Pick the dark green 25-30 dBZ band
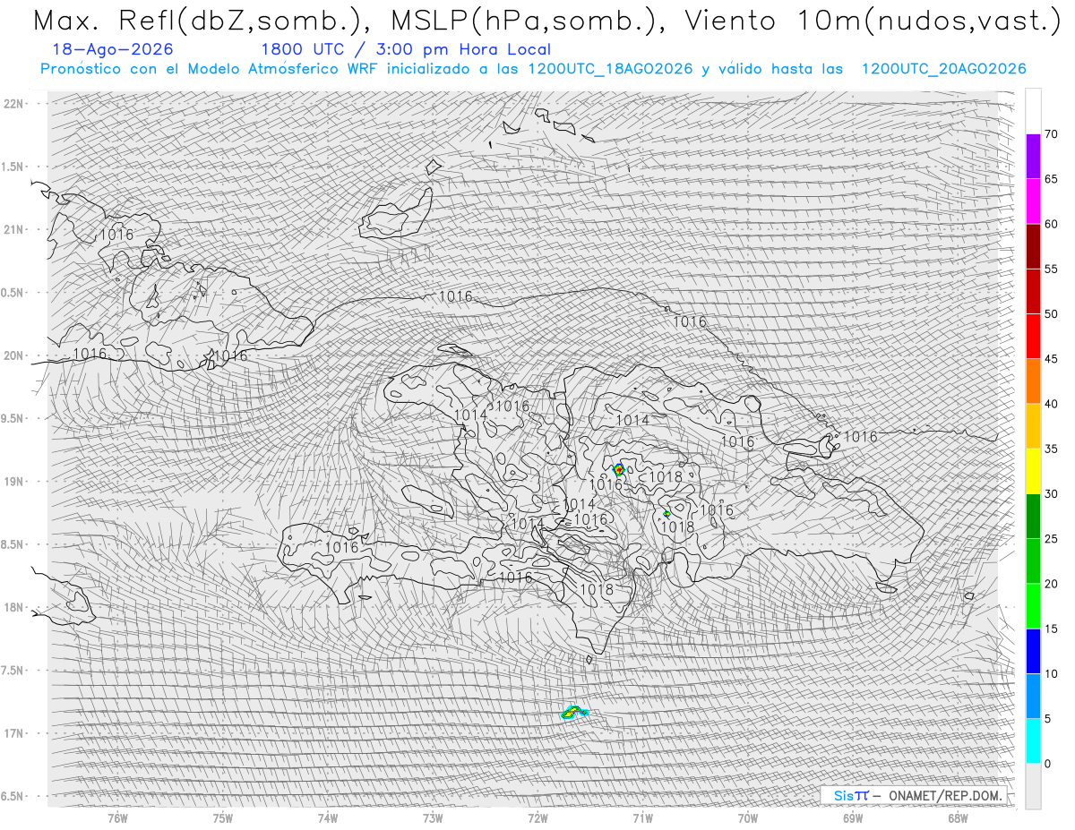The image size is (1075, 830). (1033, 516)
